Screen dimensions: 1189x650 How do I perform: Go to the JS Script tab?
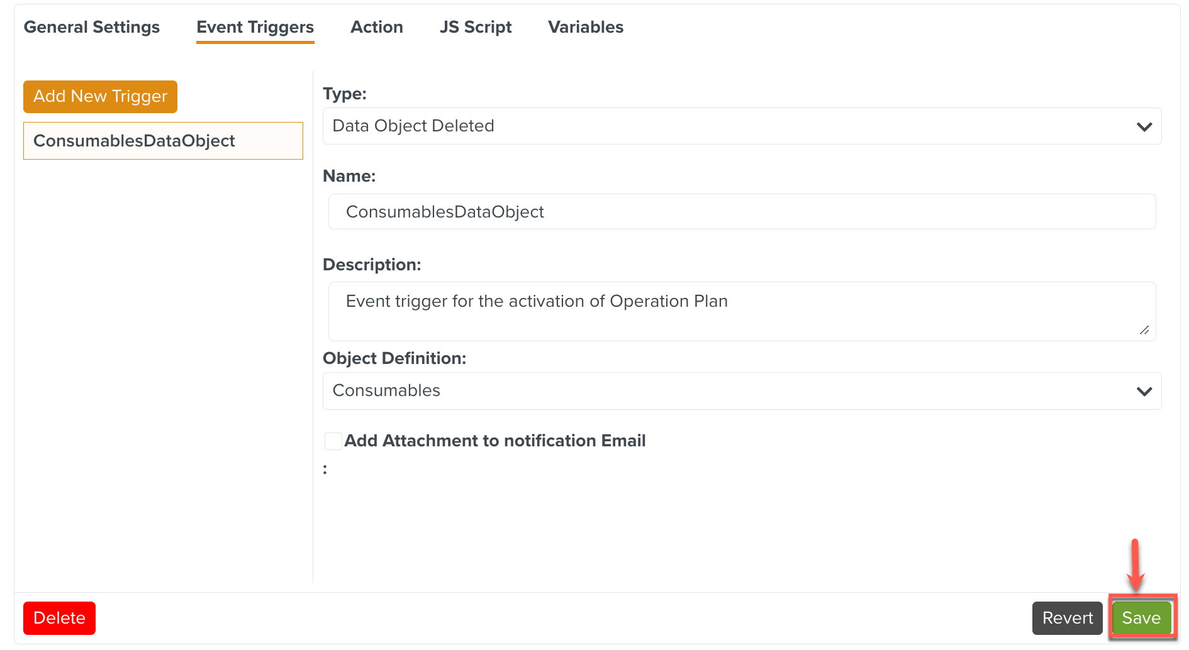(x=476, y=27)
